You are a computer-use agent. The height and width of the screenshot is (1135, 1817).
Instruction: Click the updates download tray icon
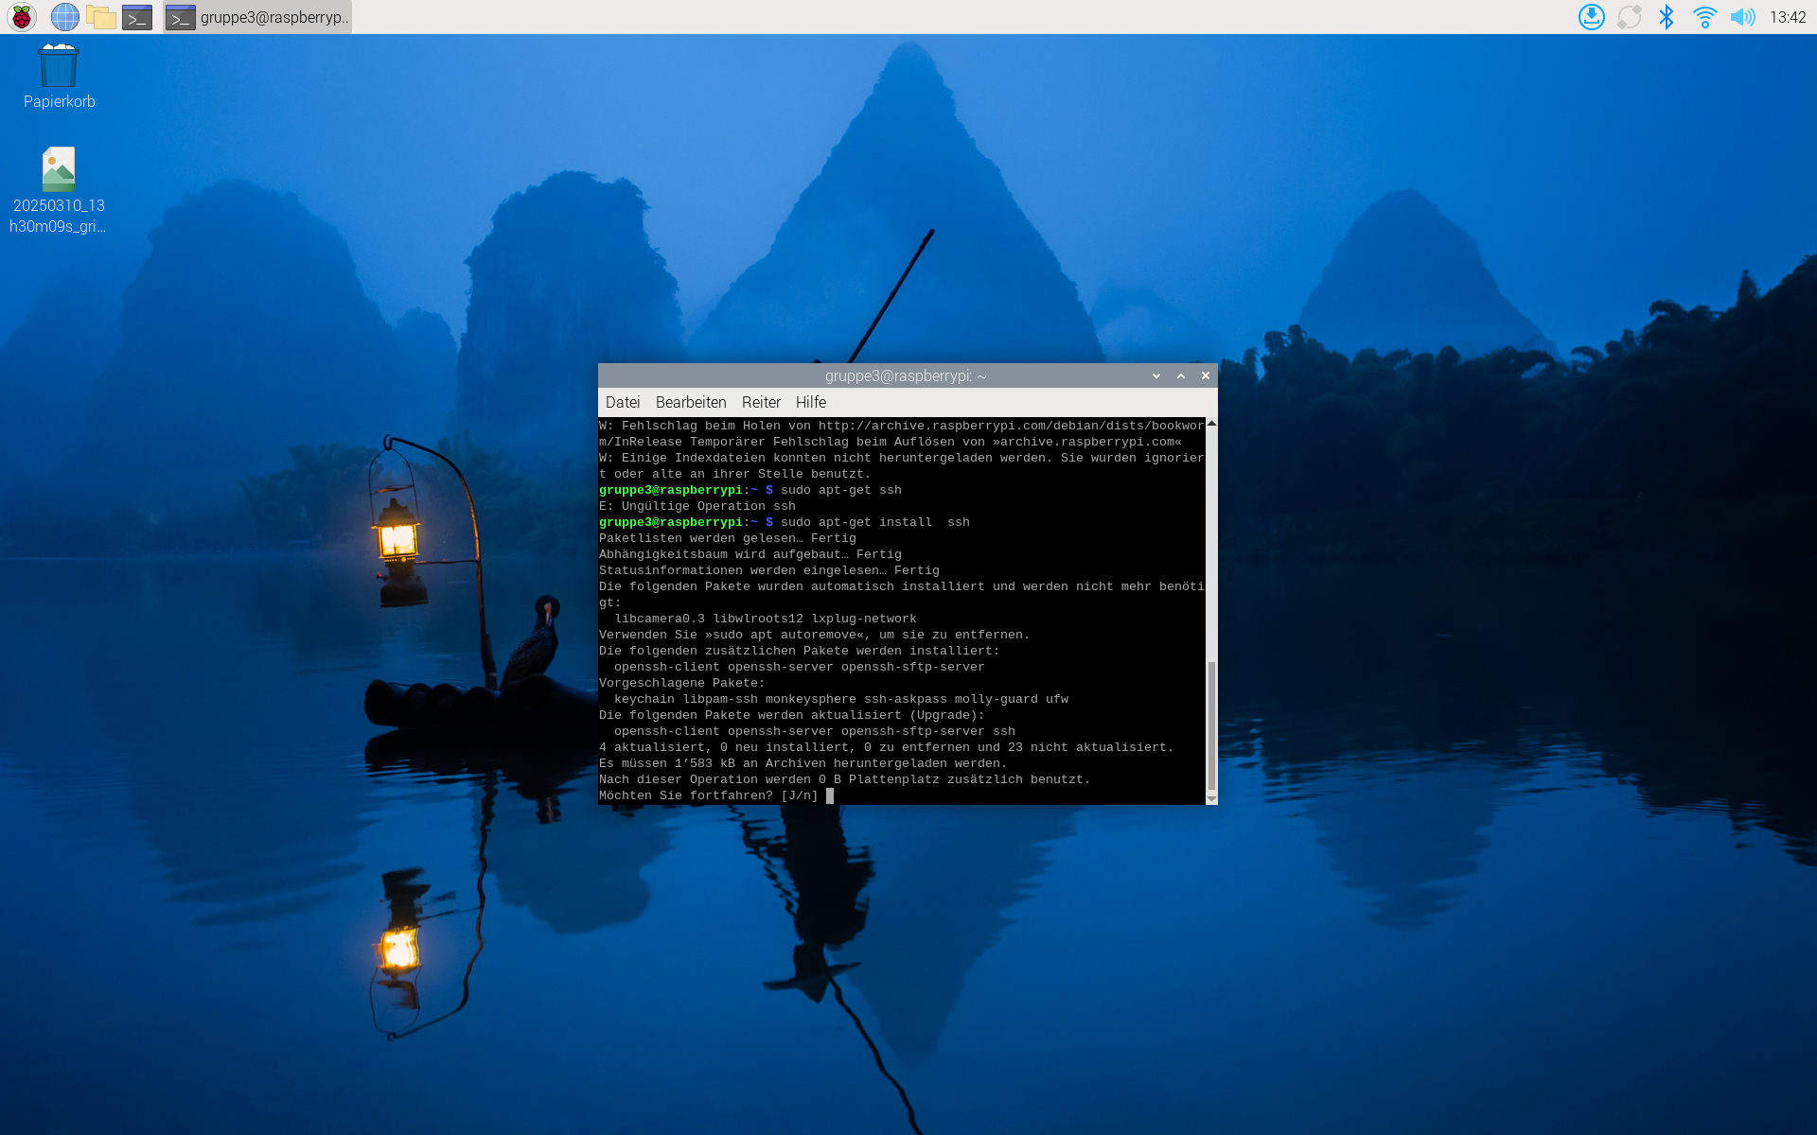pos(1591,17)
